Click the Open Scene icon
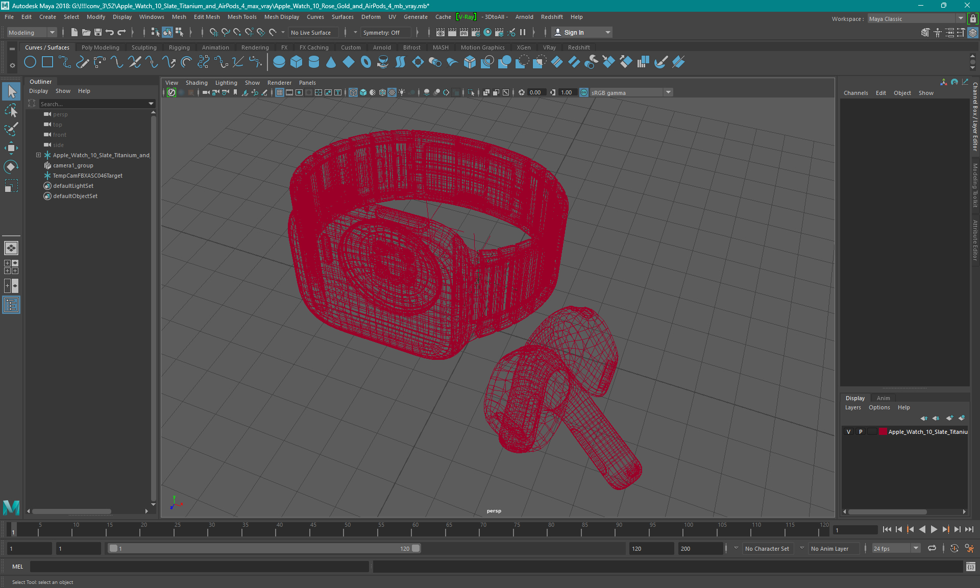Screen dimensions: 980x588 tap(86, 32)
